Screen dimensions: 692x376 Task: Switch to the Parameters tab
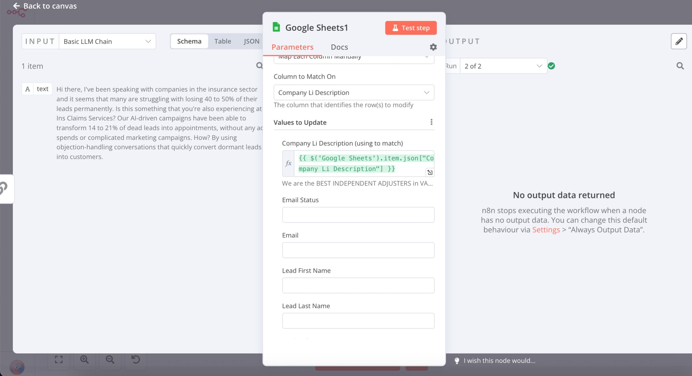(292, 47)
